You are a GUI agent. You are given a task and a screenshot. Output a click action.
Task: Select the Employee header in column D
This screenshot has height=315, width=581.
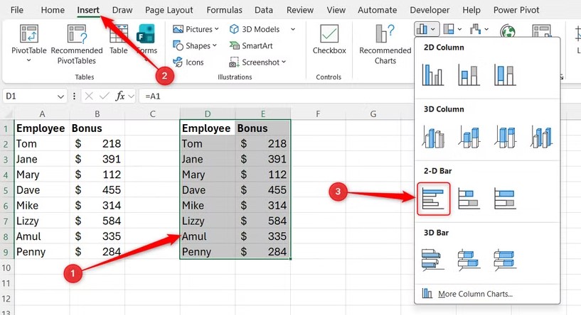click(x=208, y=128)
